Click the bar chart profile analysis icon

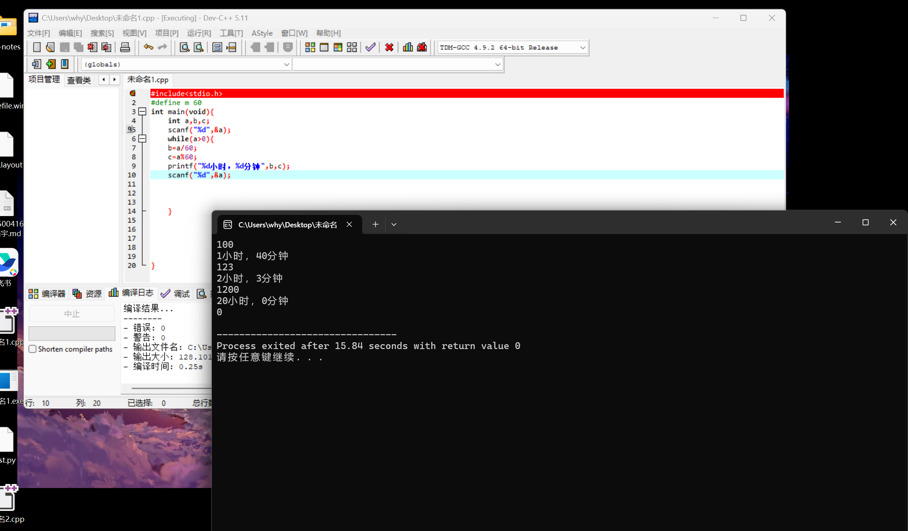pos(408,47)
